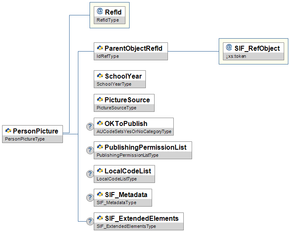Click the question mark beside SIF_ExtendedElements
This screenshot has height=232, width=290.
point(90,221)
